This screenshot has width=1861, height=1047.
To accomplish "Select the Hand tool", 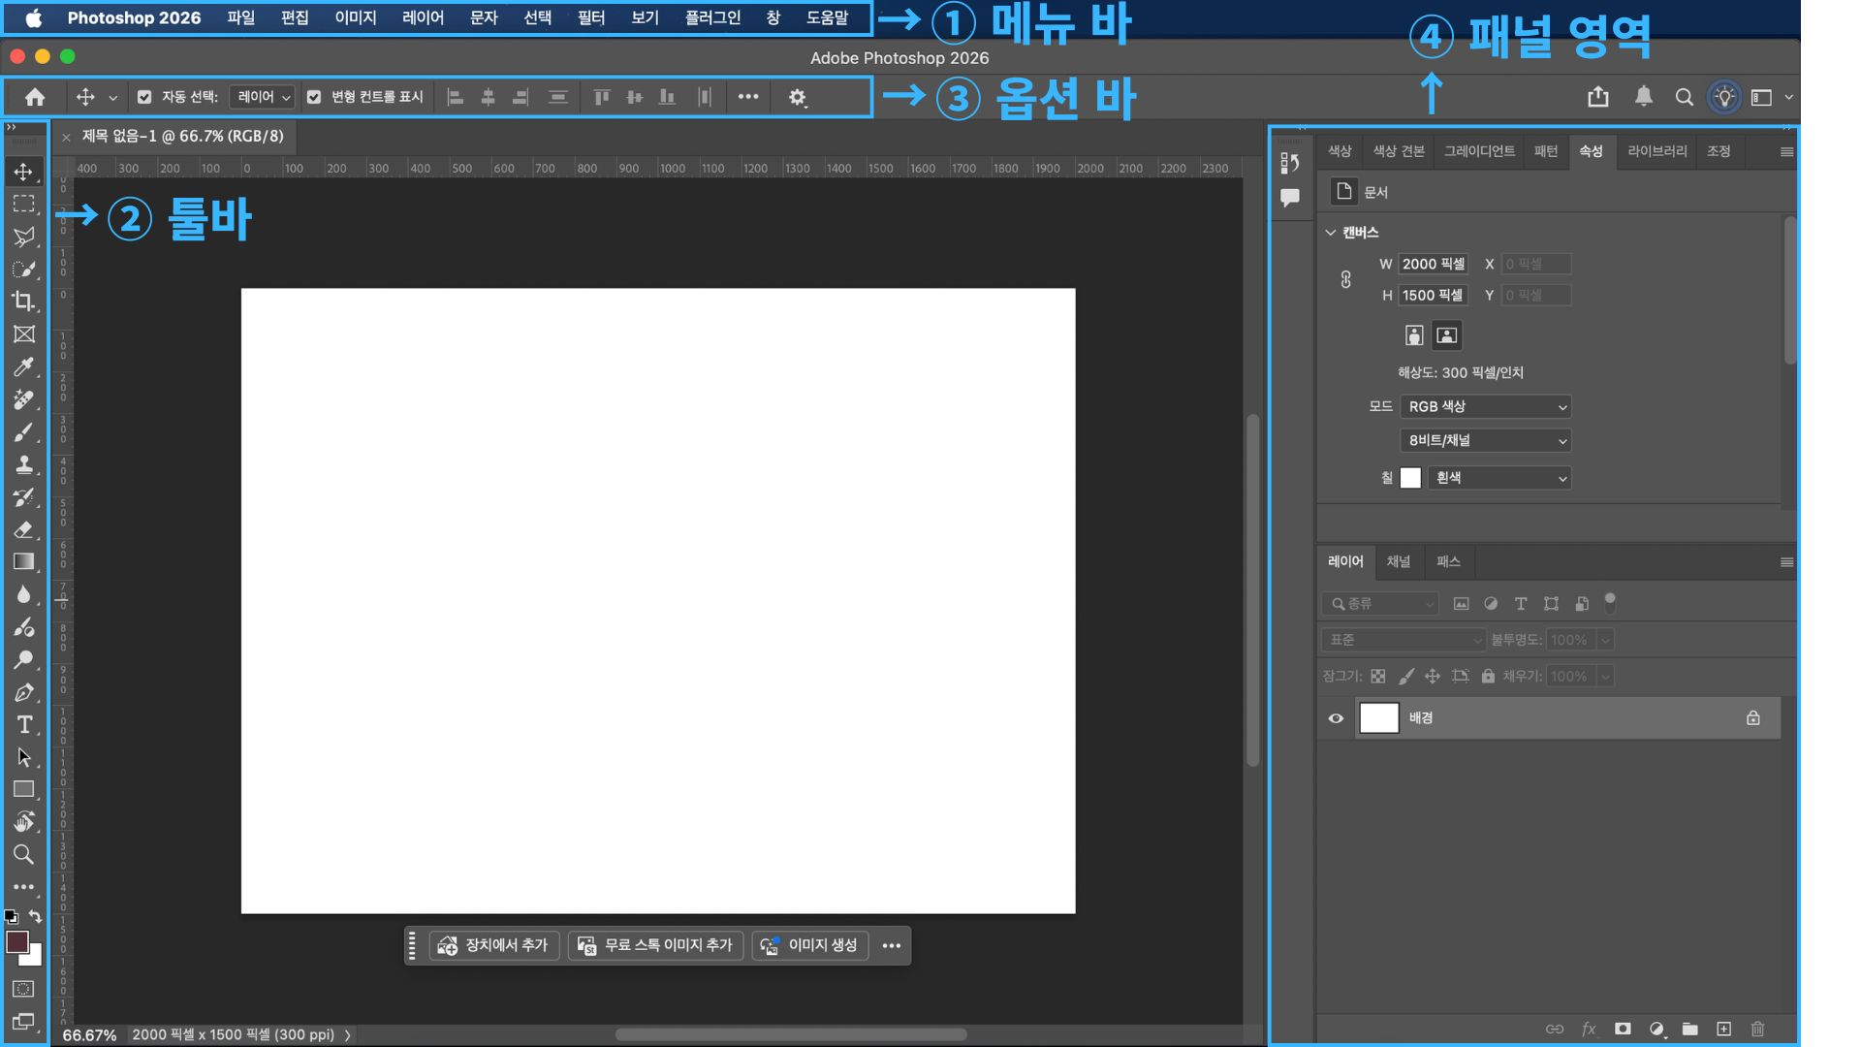I will point(23,822).
